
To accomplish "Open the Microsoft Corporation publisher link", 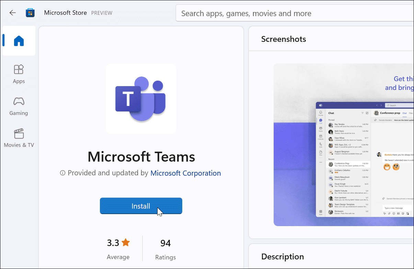I will [185, 173].
